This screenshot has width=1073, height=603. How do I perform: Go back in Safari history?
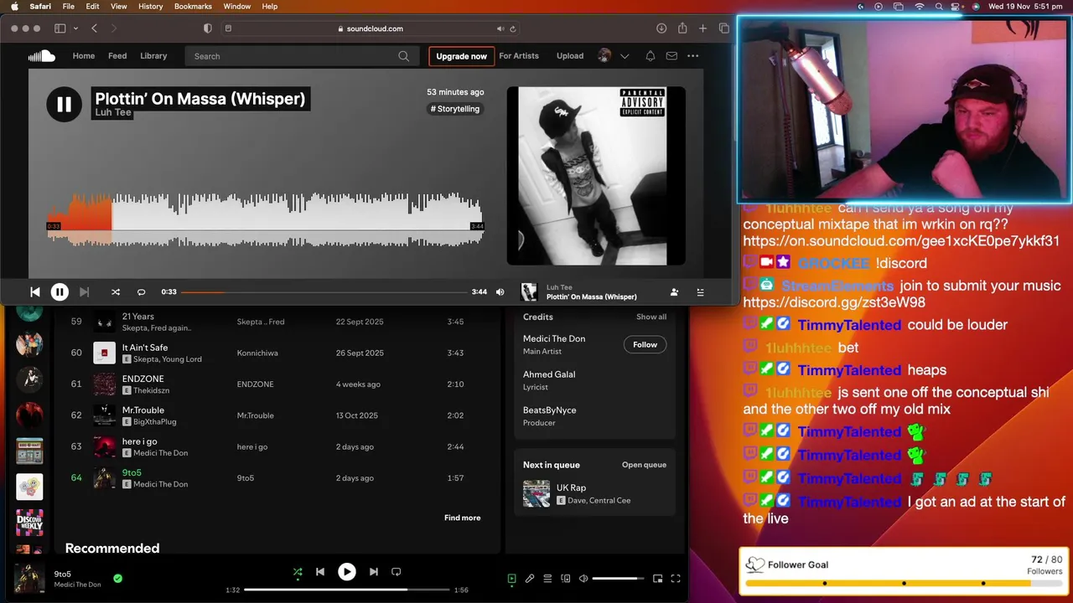click(94, 28)
